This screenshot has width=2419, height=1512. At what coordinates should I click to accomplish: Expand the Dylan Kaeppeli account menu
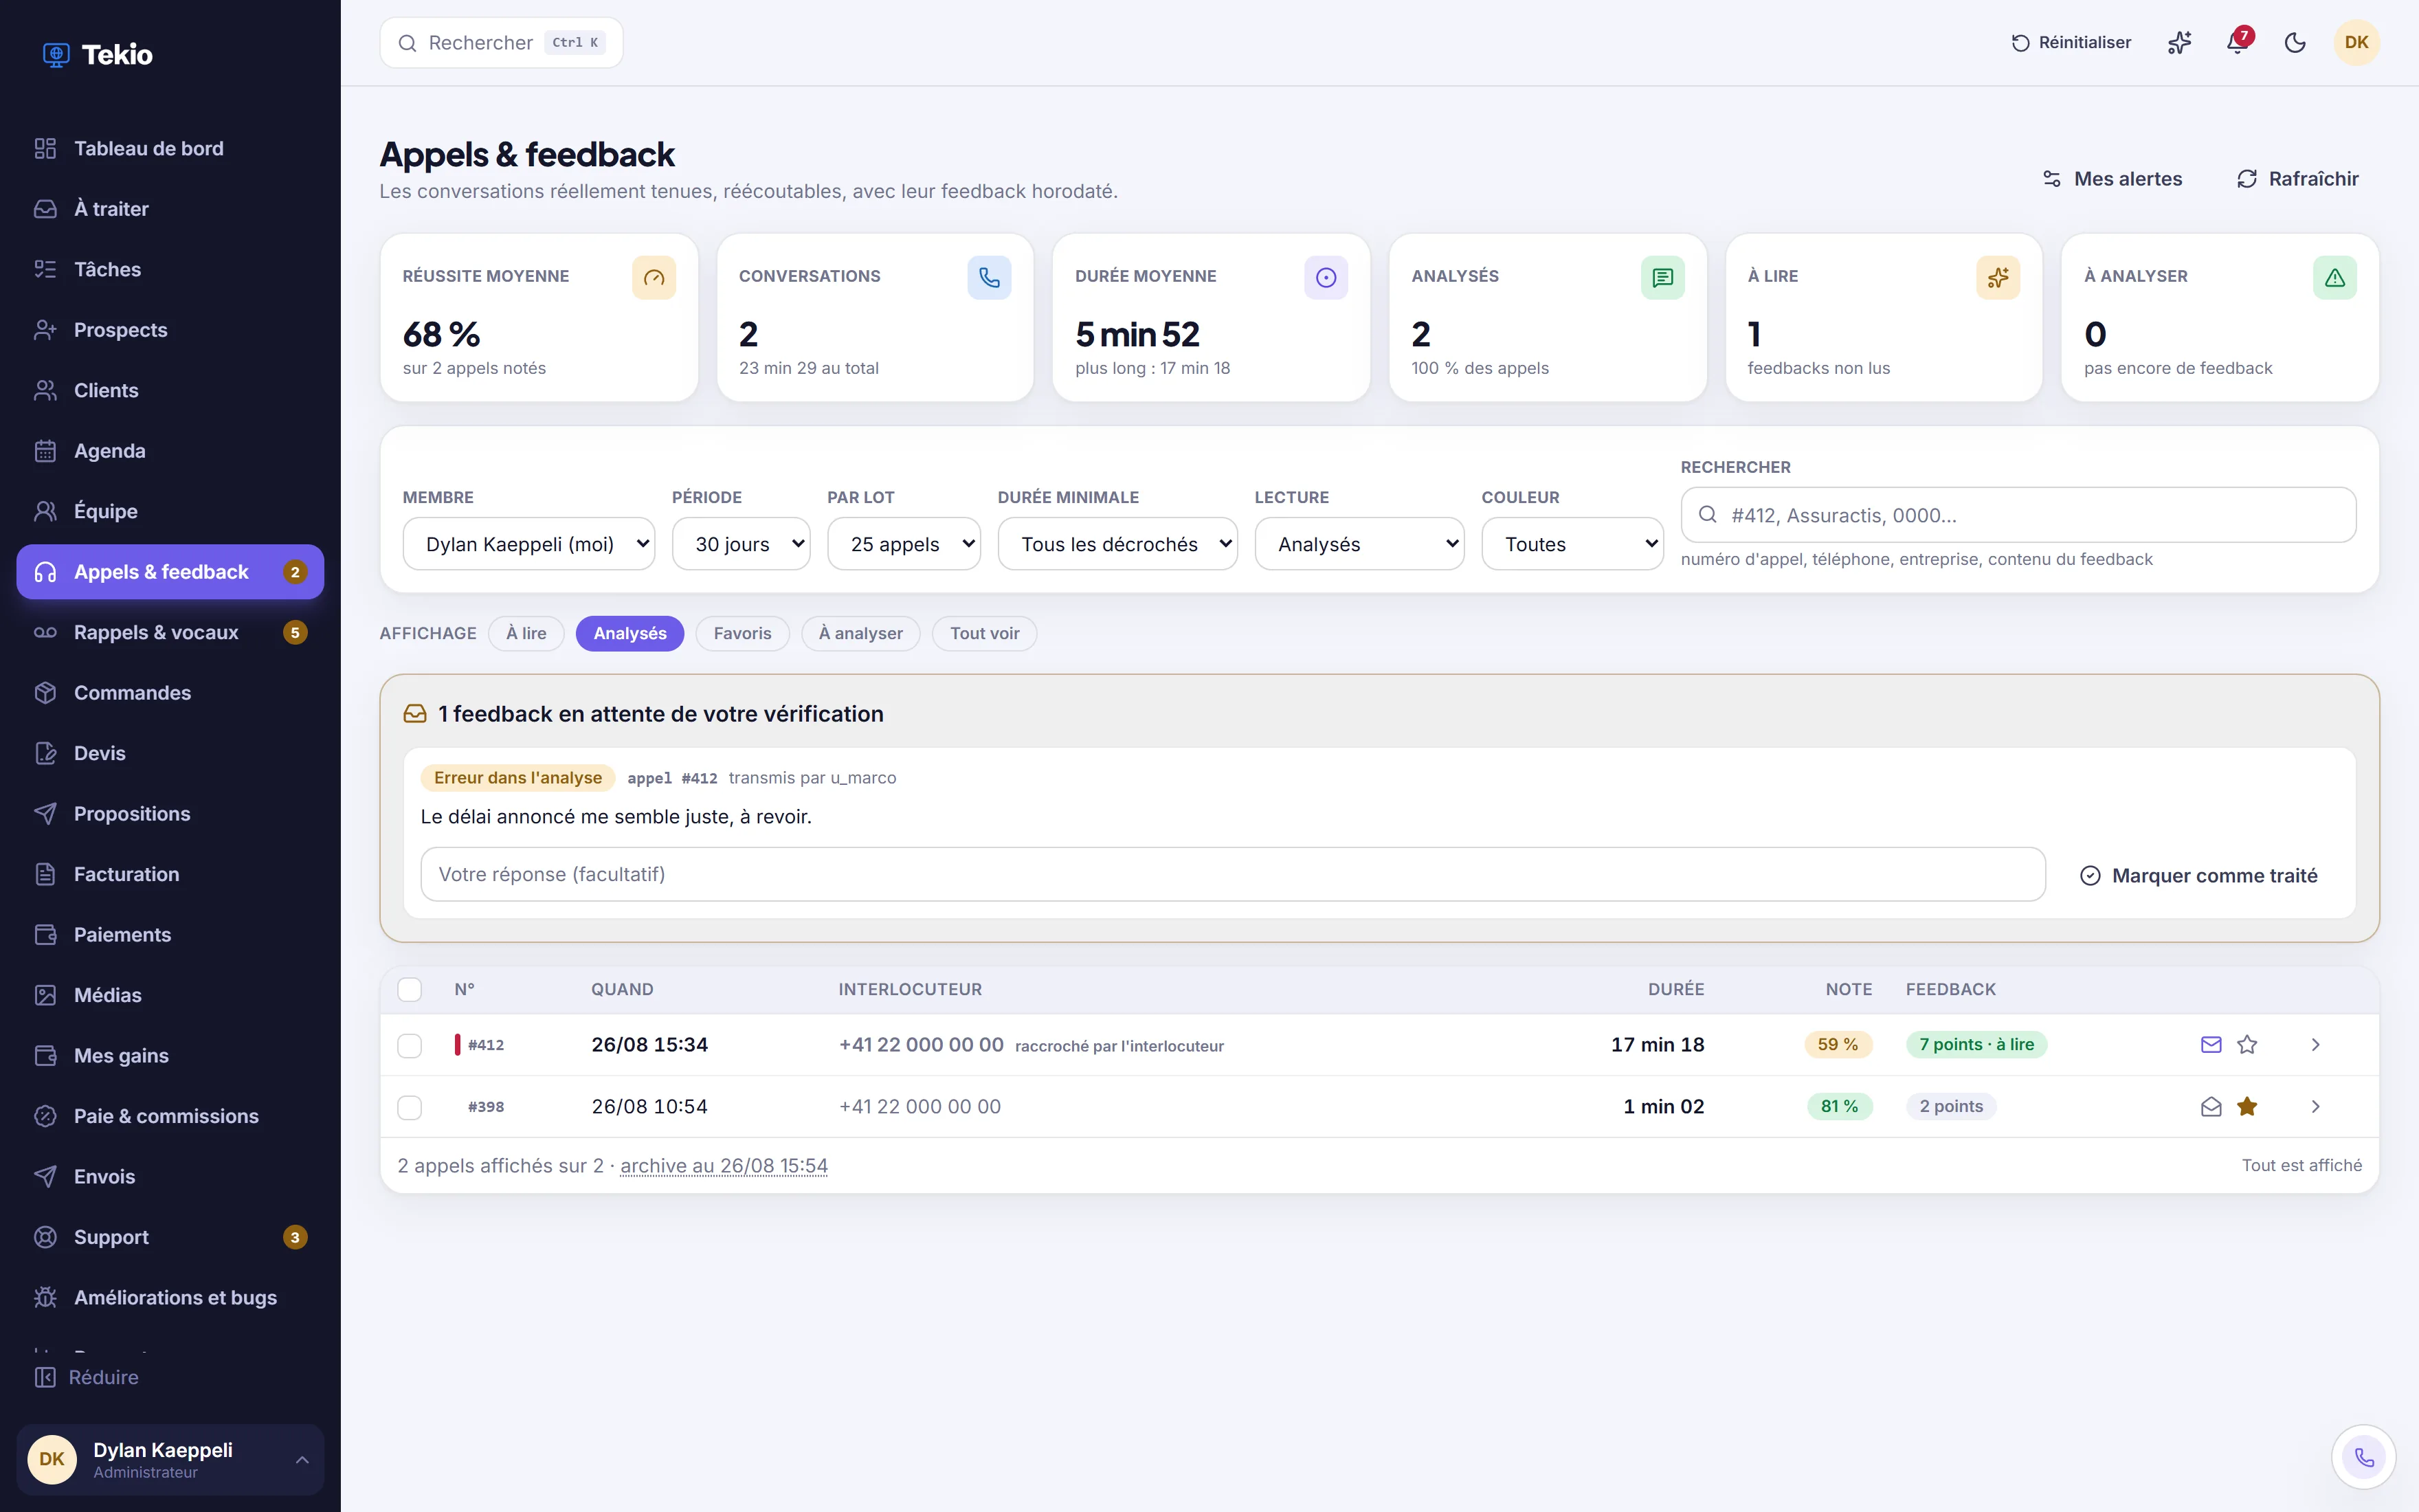tap(170, 1460)
